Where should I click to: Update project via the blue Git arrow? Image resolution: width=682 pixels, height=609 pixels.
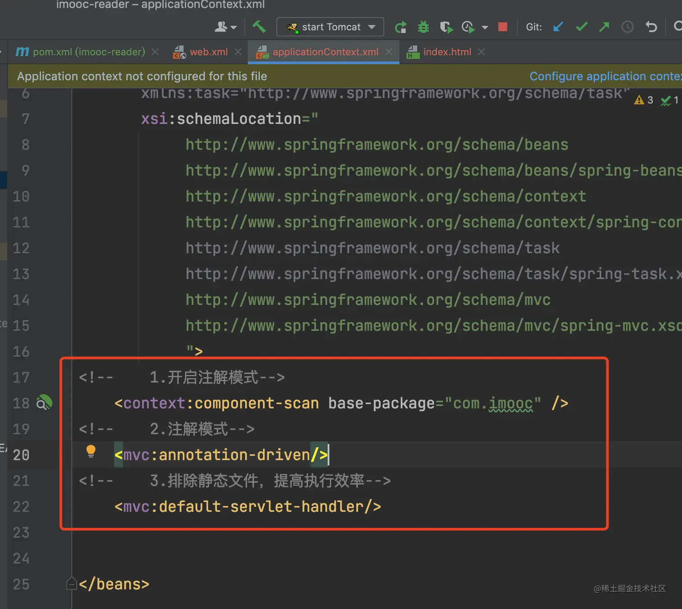click(x=558, y=27)
